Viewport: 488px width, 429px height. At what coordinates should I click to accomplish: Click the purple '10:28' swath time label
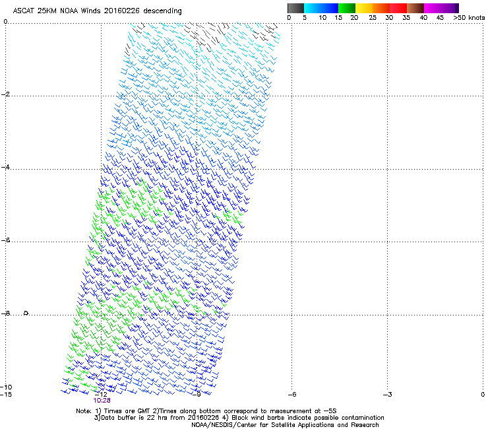click(x=102, y=401)
